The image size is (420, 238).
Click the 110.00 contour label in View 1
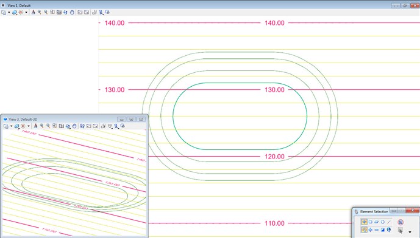click(274, 223)
